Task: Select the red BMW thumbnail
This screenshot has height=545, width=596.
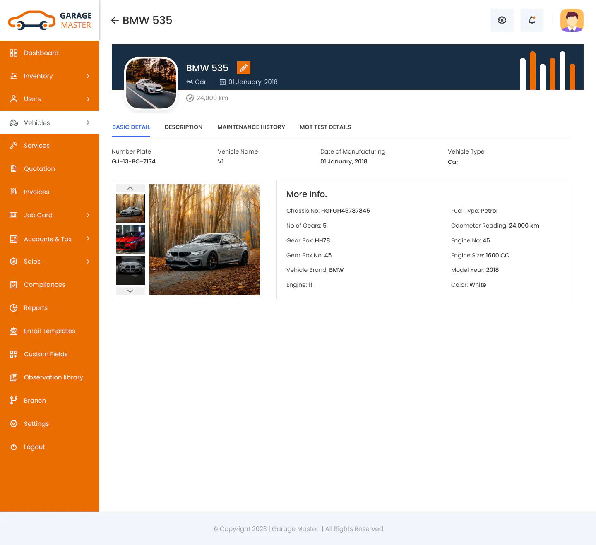Action: [x=130, y=240]
